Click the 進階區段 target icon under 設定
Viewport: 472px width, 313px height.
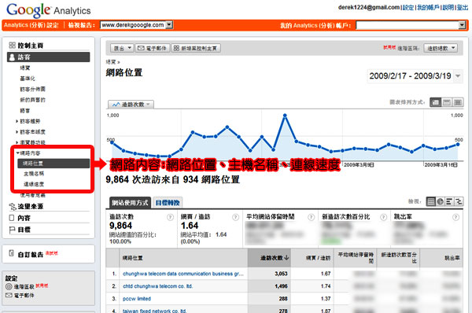9,287
